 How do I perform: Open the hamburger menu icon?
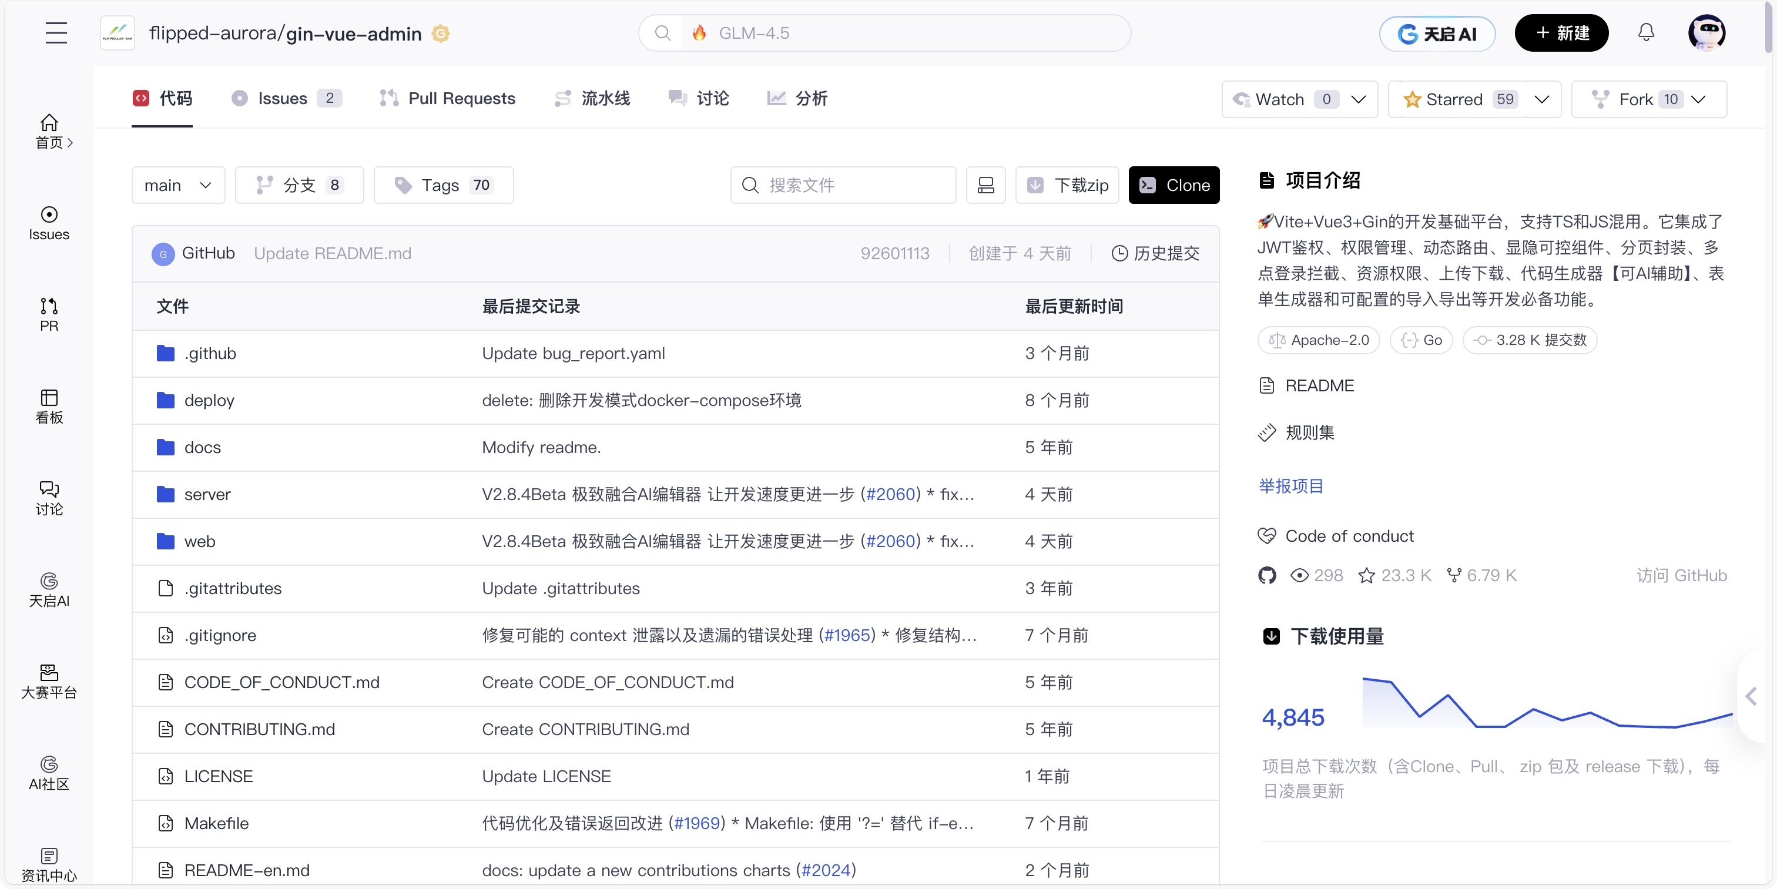pos(56,32)
